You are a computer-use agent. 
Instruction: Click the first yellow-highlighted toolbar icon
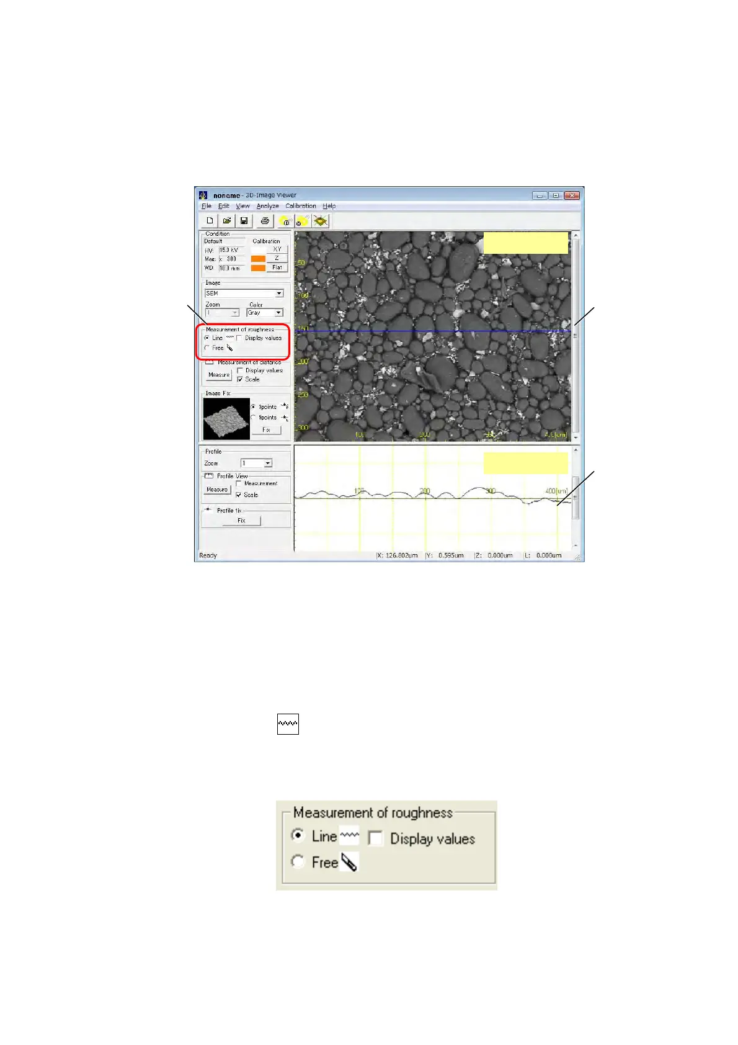pos(285,221)
